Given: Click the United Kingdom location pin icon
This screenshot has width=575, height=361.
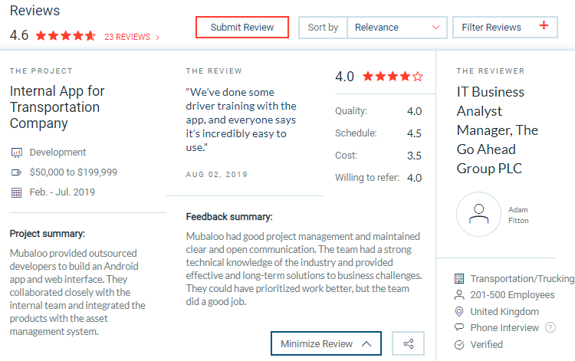Looking at the screenshot, I should click(x=459, y=311).
